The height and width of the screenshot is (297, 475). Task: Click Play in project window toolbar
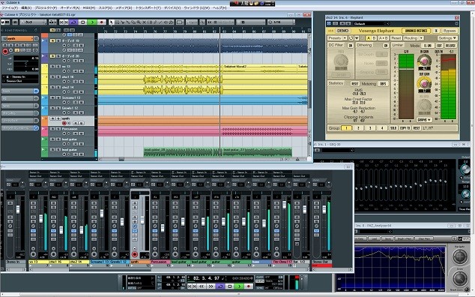click(92, 22)
